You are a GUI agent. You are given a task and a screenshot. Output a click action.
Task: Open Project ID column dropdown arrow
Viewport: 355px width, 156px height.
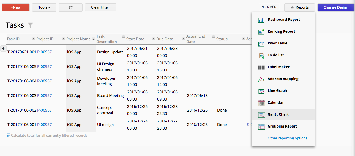click(x=64, y=39)
